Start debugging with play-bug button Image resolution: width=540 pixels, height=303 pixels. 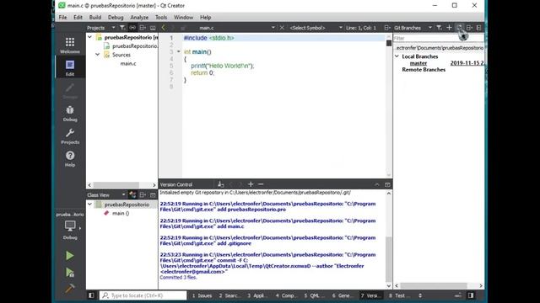click(x=69, y=273)
